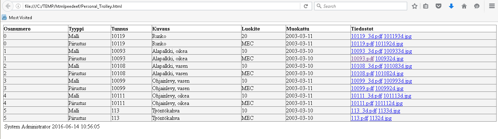Open the 113.pdf link
Image resolution: width=498 pixels, height=139 pixels.
359,118
